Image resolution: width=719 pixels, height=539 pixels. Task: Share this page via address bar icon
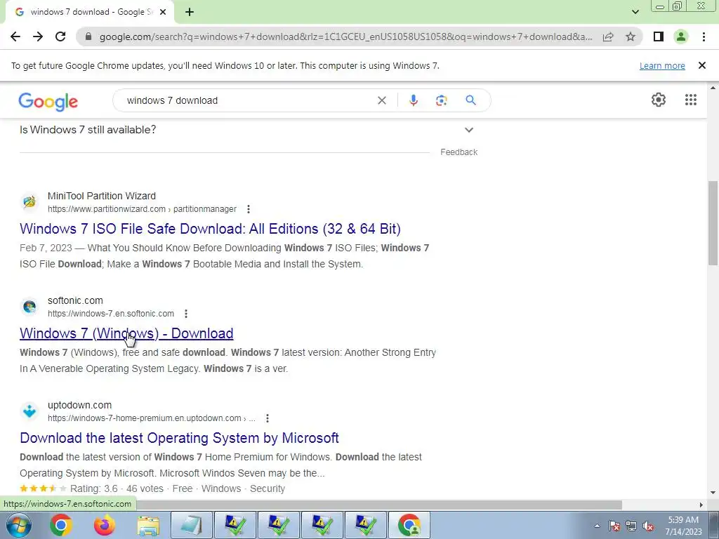point(608,36)
